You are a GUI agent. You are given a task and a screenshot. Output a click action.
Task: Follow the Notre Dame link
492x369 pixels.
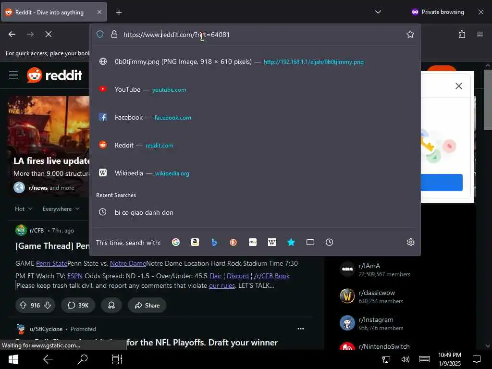pos(128,263)
